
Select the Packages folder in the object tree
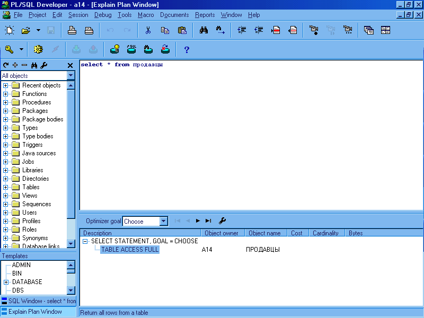click(x=35, y=111)
